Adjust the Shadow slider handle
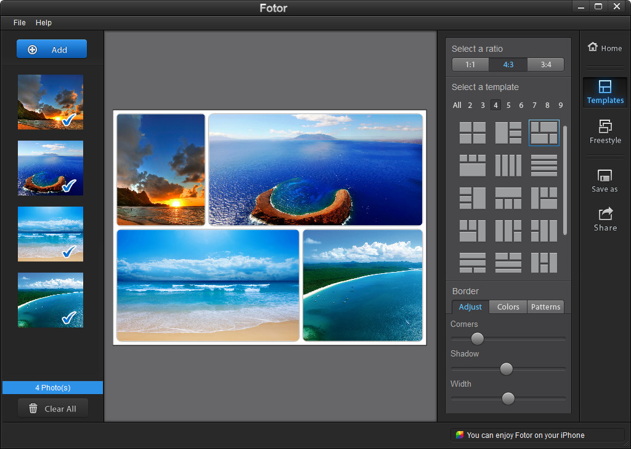This screenshot has width=631, height=449. (507, 369)
